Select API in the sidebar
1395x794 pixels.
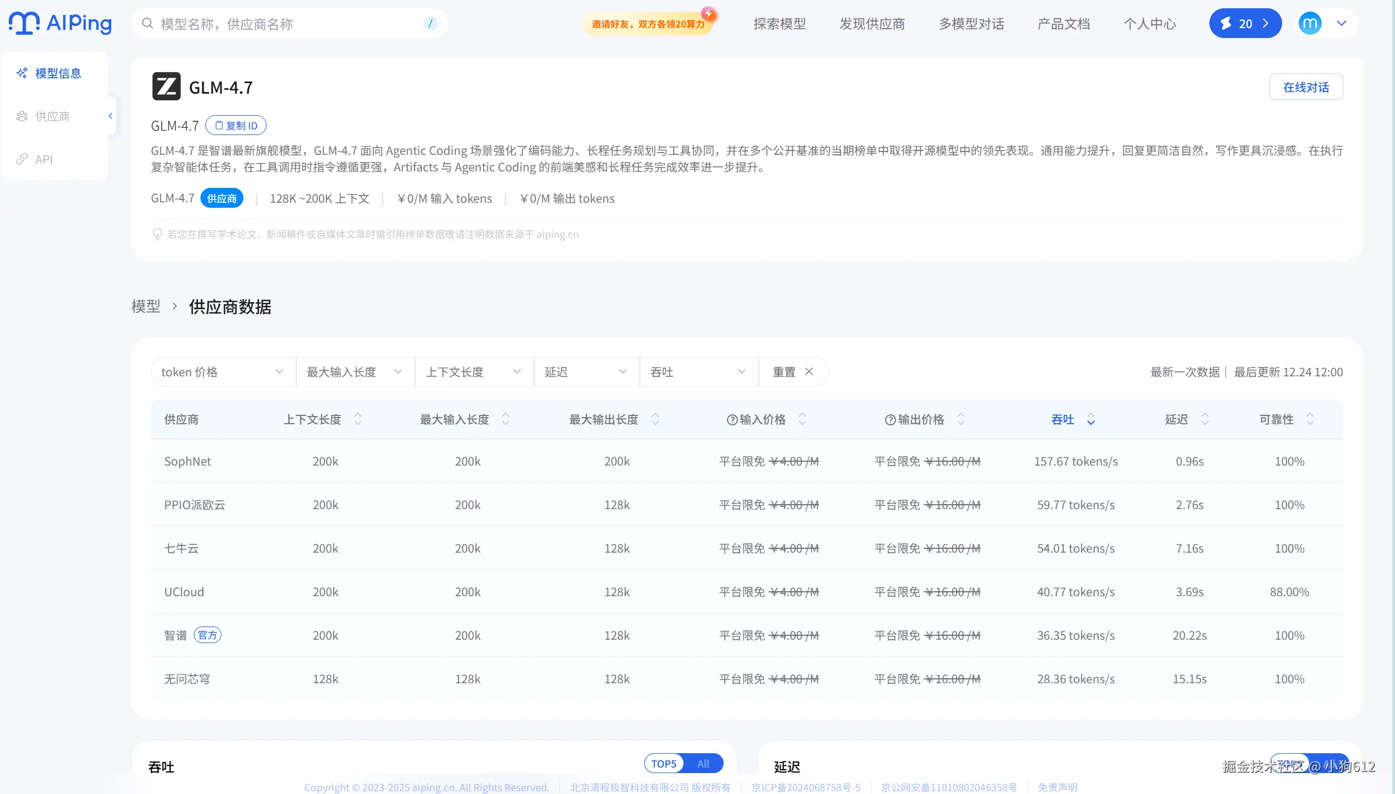coord(44,159)
